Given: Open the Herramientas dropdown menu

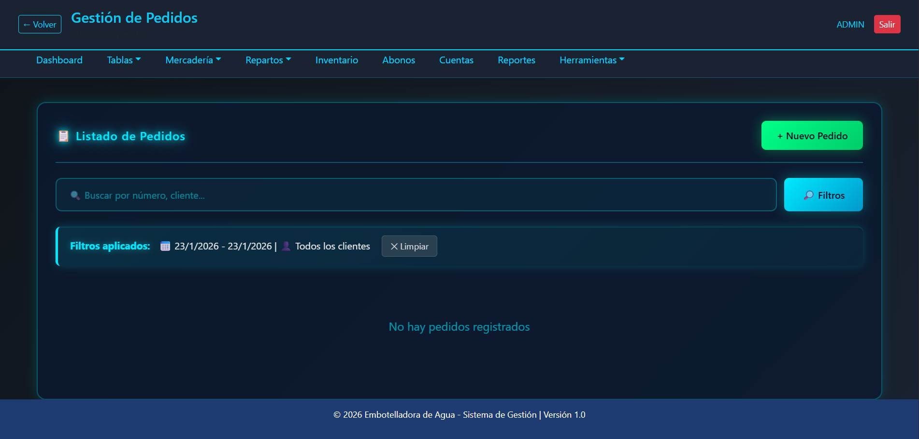Looking at the screenshot, I should pyautogui.click(x=592, y=60).
